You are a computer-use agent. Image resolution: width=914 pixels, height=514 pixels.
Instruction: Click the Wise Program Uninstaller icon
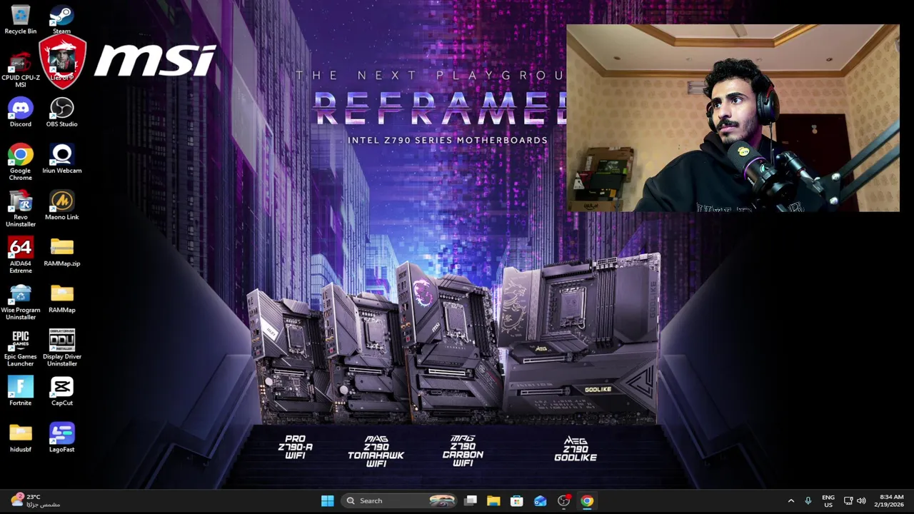(21, 301)
